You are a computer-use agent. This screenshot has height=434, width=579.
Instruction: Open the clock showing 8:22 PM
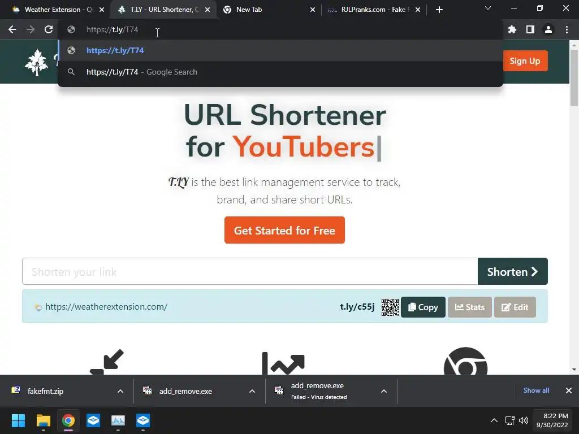pyautogui.click(x=552, y=420)
